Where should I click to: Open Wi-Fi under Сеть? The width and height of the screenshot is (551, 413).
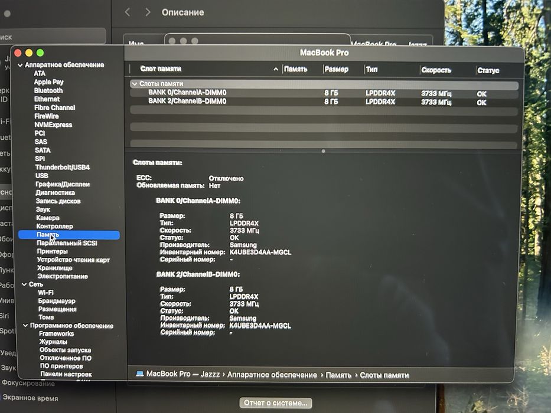pyautogui.click(x=45, y=293)
